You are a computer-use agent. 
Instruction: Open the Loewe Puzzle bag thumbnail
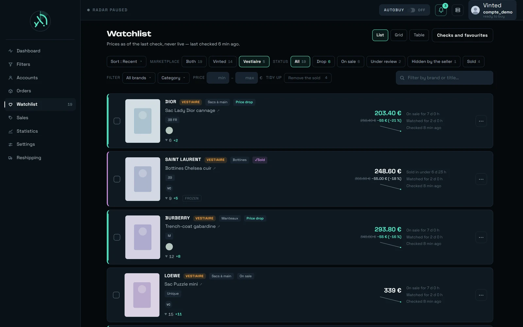pyautogui.click(x=142, y=295)
